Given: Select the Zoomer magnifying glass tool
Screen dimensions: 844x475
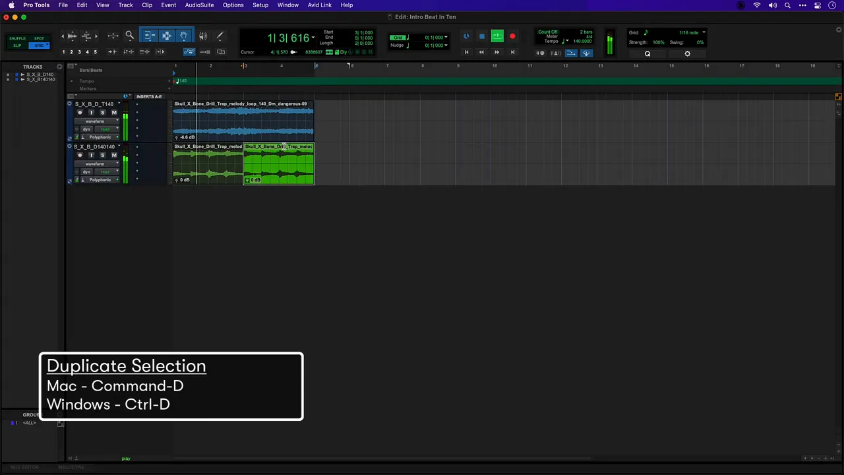Looking at the screenshot, I should [x=130, y=36].
